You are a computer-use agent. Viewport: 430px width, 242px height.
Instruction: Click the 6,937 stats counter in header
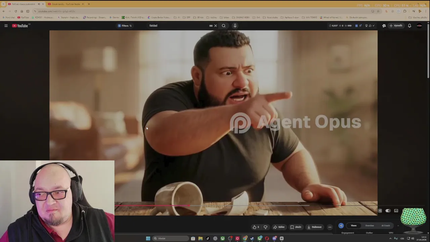pos(334,26)
